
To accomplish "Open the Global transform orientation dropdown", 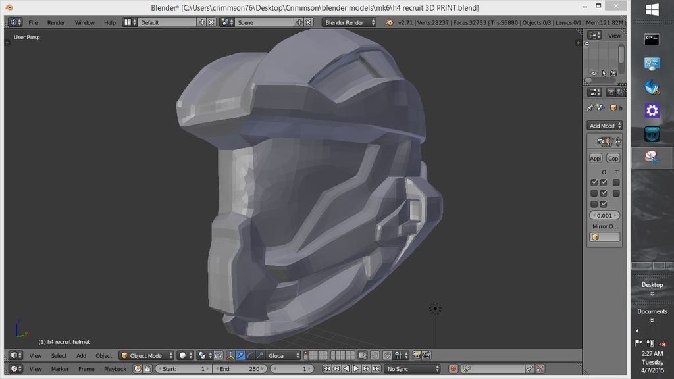I will point(283,355).
